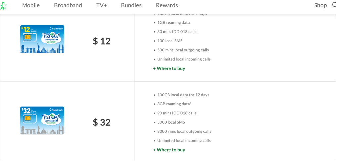
Task: Click the $ 12 price heading
Action: tap(101, 41)
